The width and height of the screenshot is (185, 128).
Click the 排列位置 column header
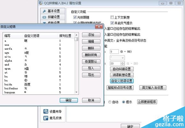coord(66,36)
